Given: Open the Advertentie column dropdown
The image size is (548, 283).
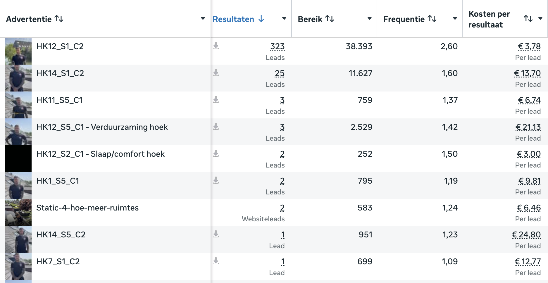Looking at the screenshot, I should tap(203, 19).
